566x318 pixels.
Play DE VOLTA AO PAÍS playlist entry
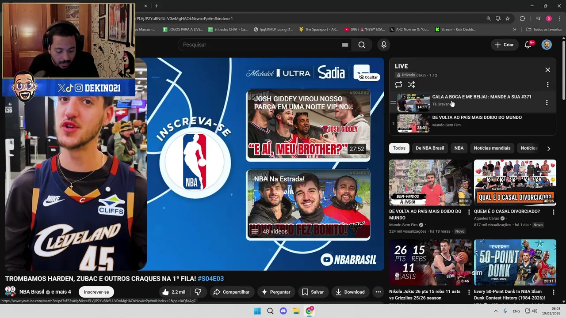click(472, 123)
